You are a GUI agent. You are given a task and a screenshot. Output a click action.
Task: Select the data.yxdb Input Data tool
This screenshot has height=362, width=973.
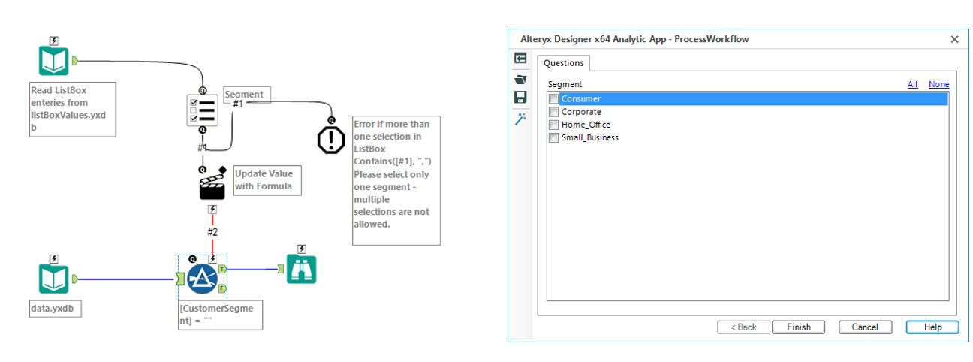pos(54,279)
